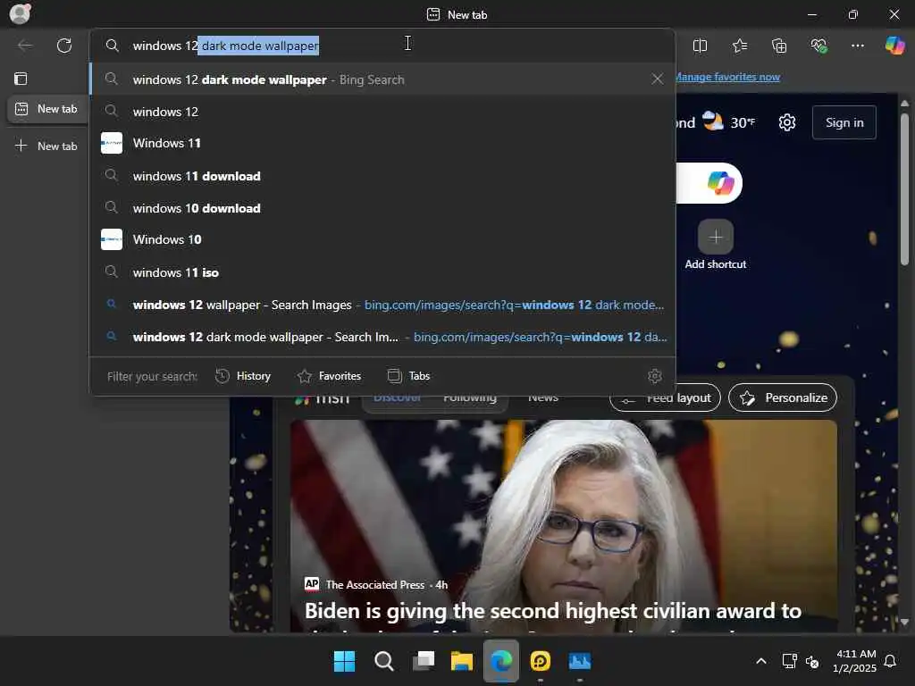Click the Sign in button

(844, 122)
